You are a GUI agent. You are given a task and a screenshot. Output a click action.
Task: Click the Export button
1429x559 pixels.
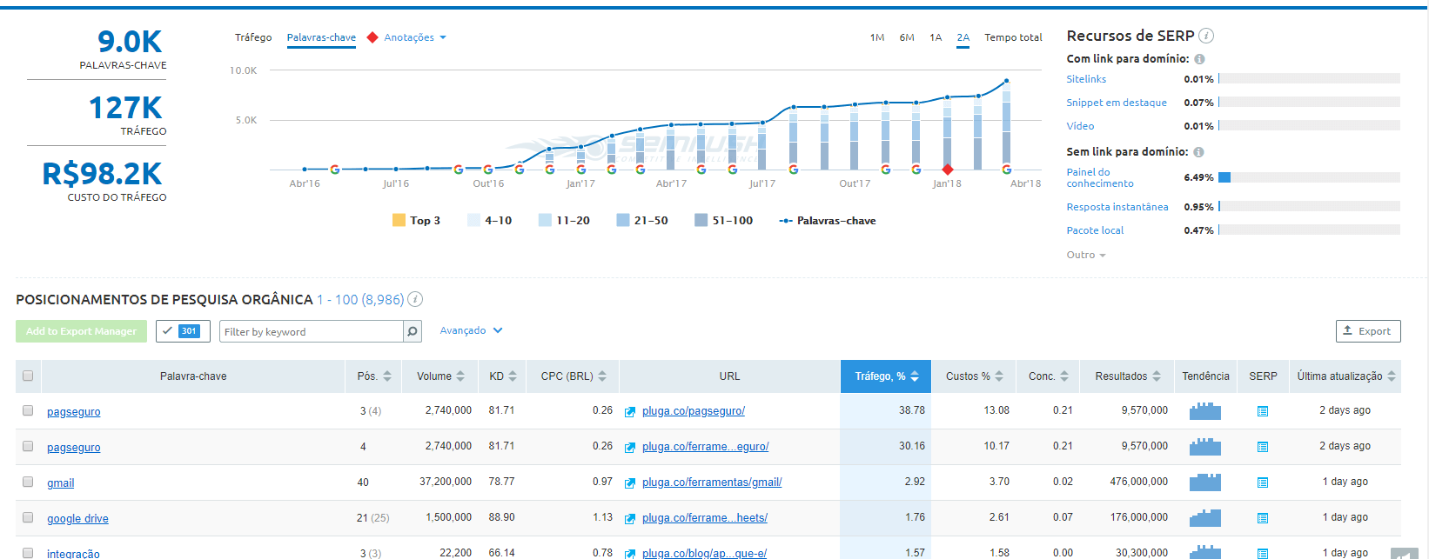click(x=1368, y=331)
